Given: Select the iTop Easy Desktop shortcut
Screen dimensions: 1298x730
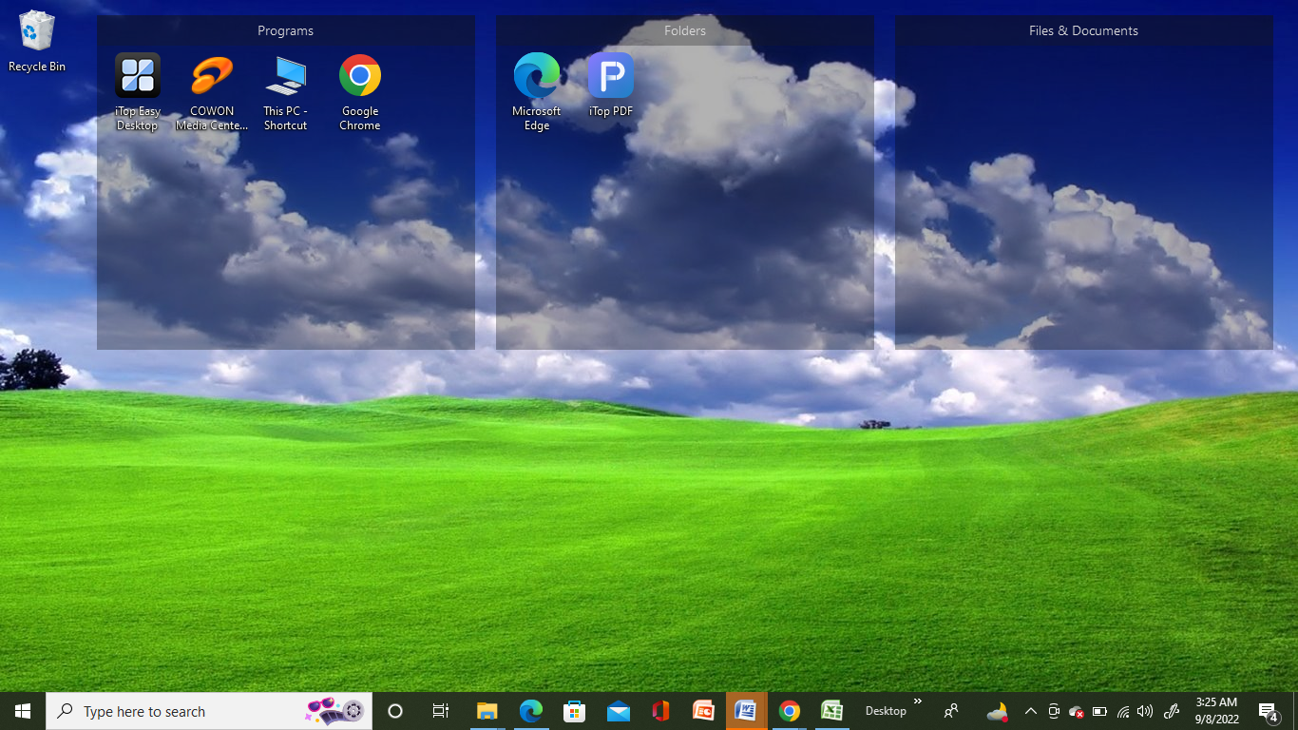Looking at the screenshot, I should pos(138,91).
